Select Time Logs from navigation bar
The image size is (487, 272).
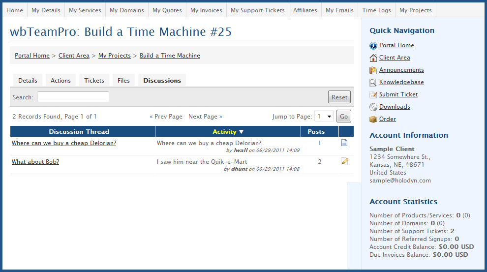click(376, 10)
